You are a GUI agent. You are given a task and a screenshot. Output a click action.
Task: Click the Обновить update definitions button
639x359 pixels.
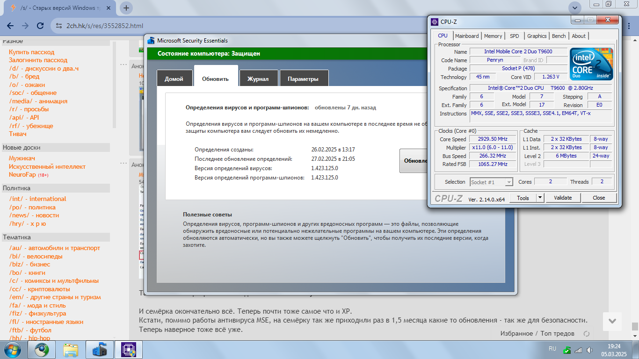(x=414, y=161)
